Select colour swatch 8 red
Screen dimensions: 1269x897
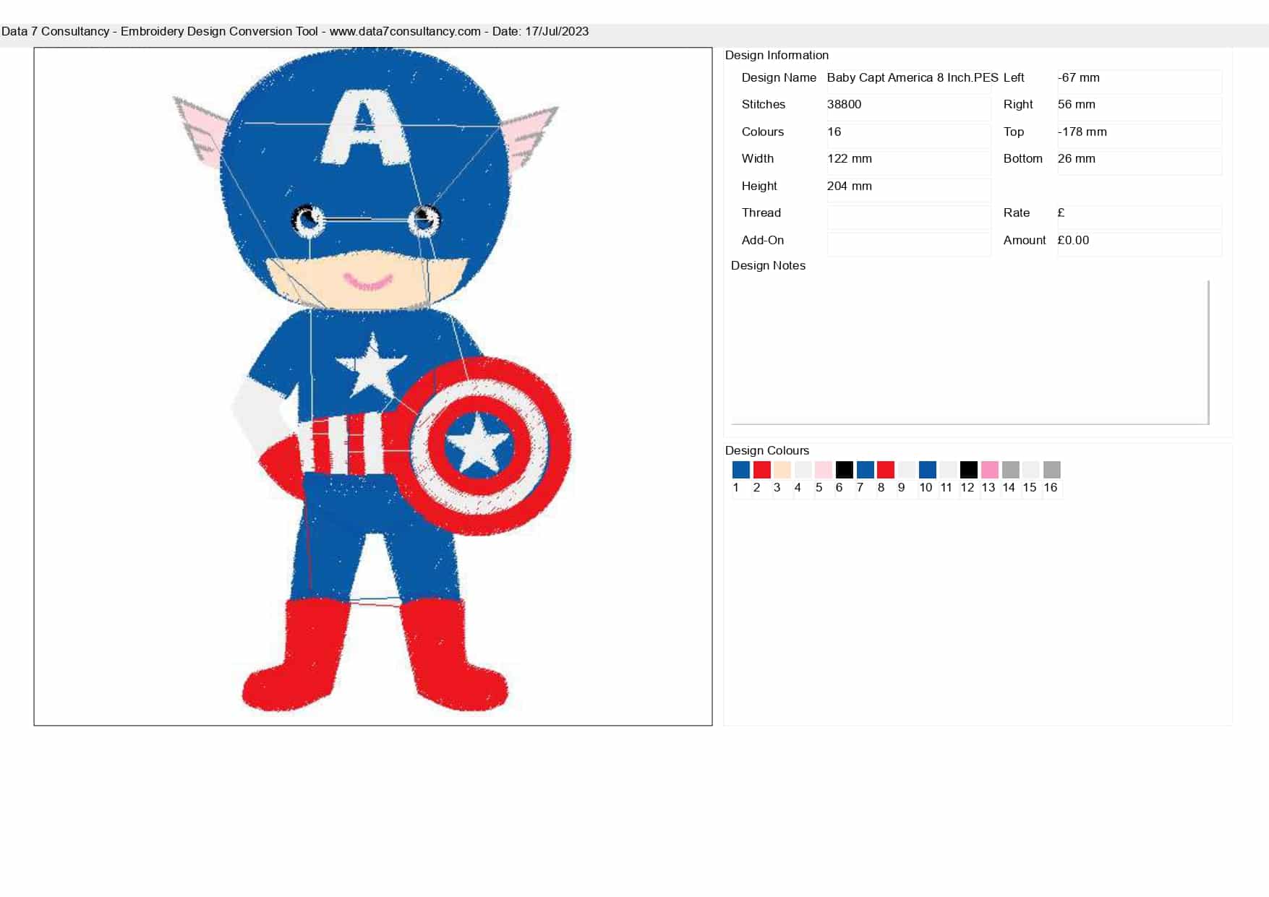pos(885,470)
